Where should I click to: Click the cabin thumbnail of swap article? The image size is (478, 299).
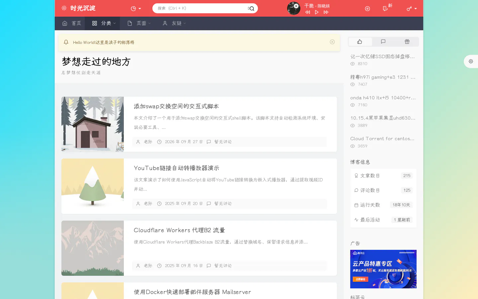93,124
